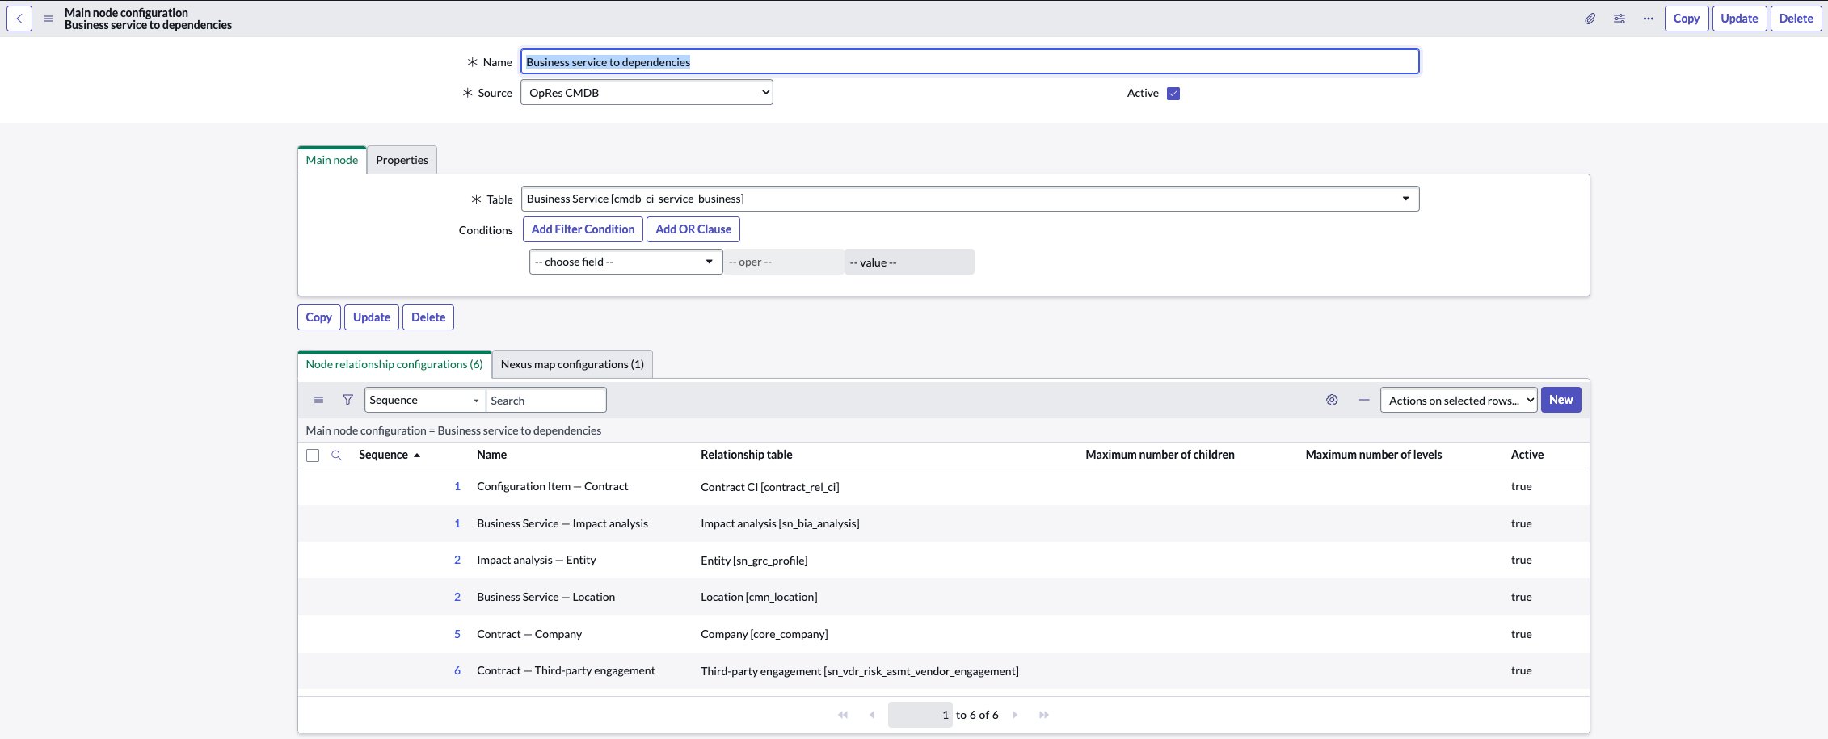Switch to the Main node tab
This screenshot has height=739, width=1828.
332,160
